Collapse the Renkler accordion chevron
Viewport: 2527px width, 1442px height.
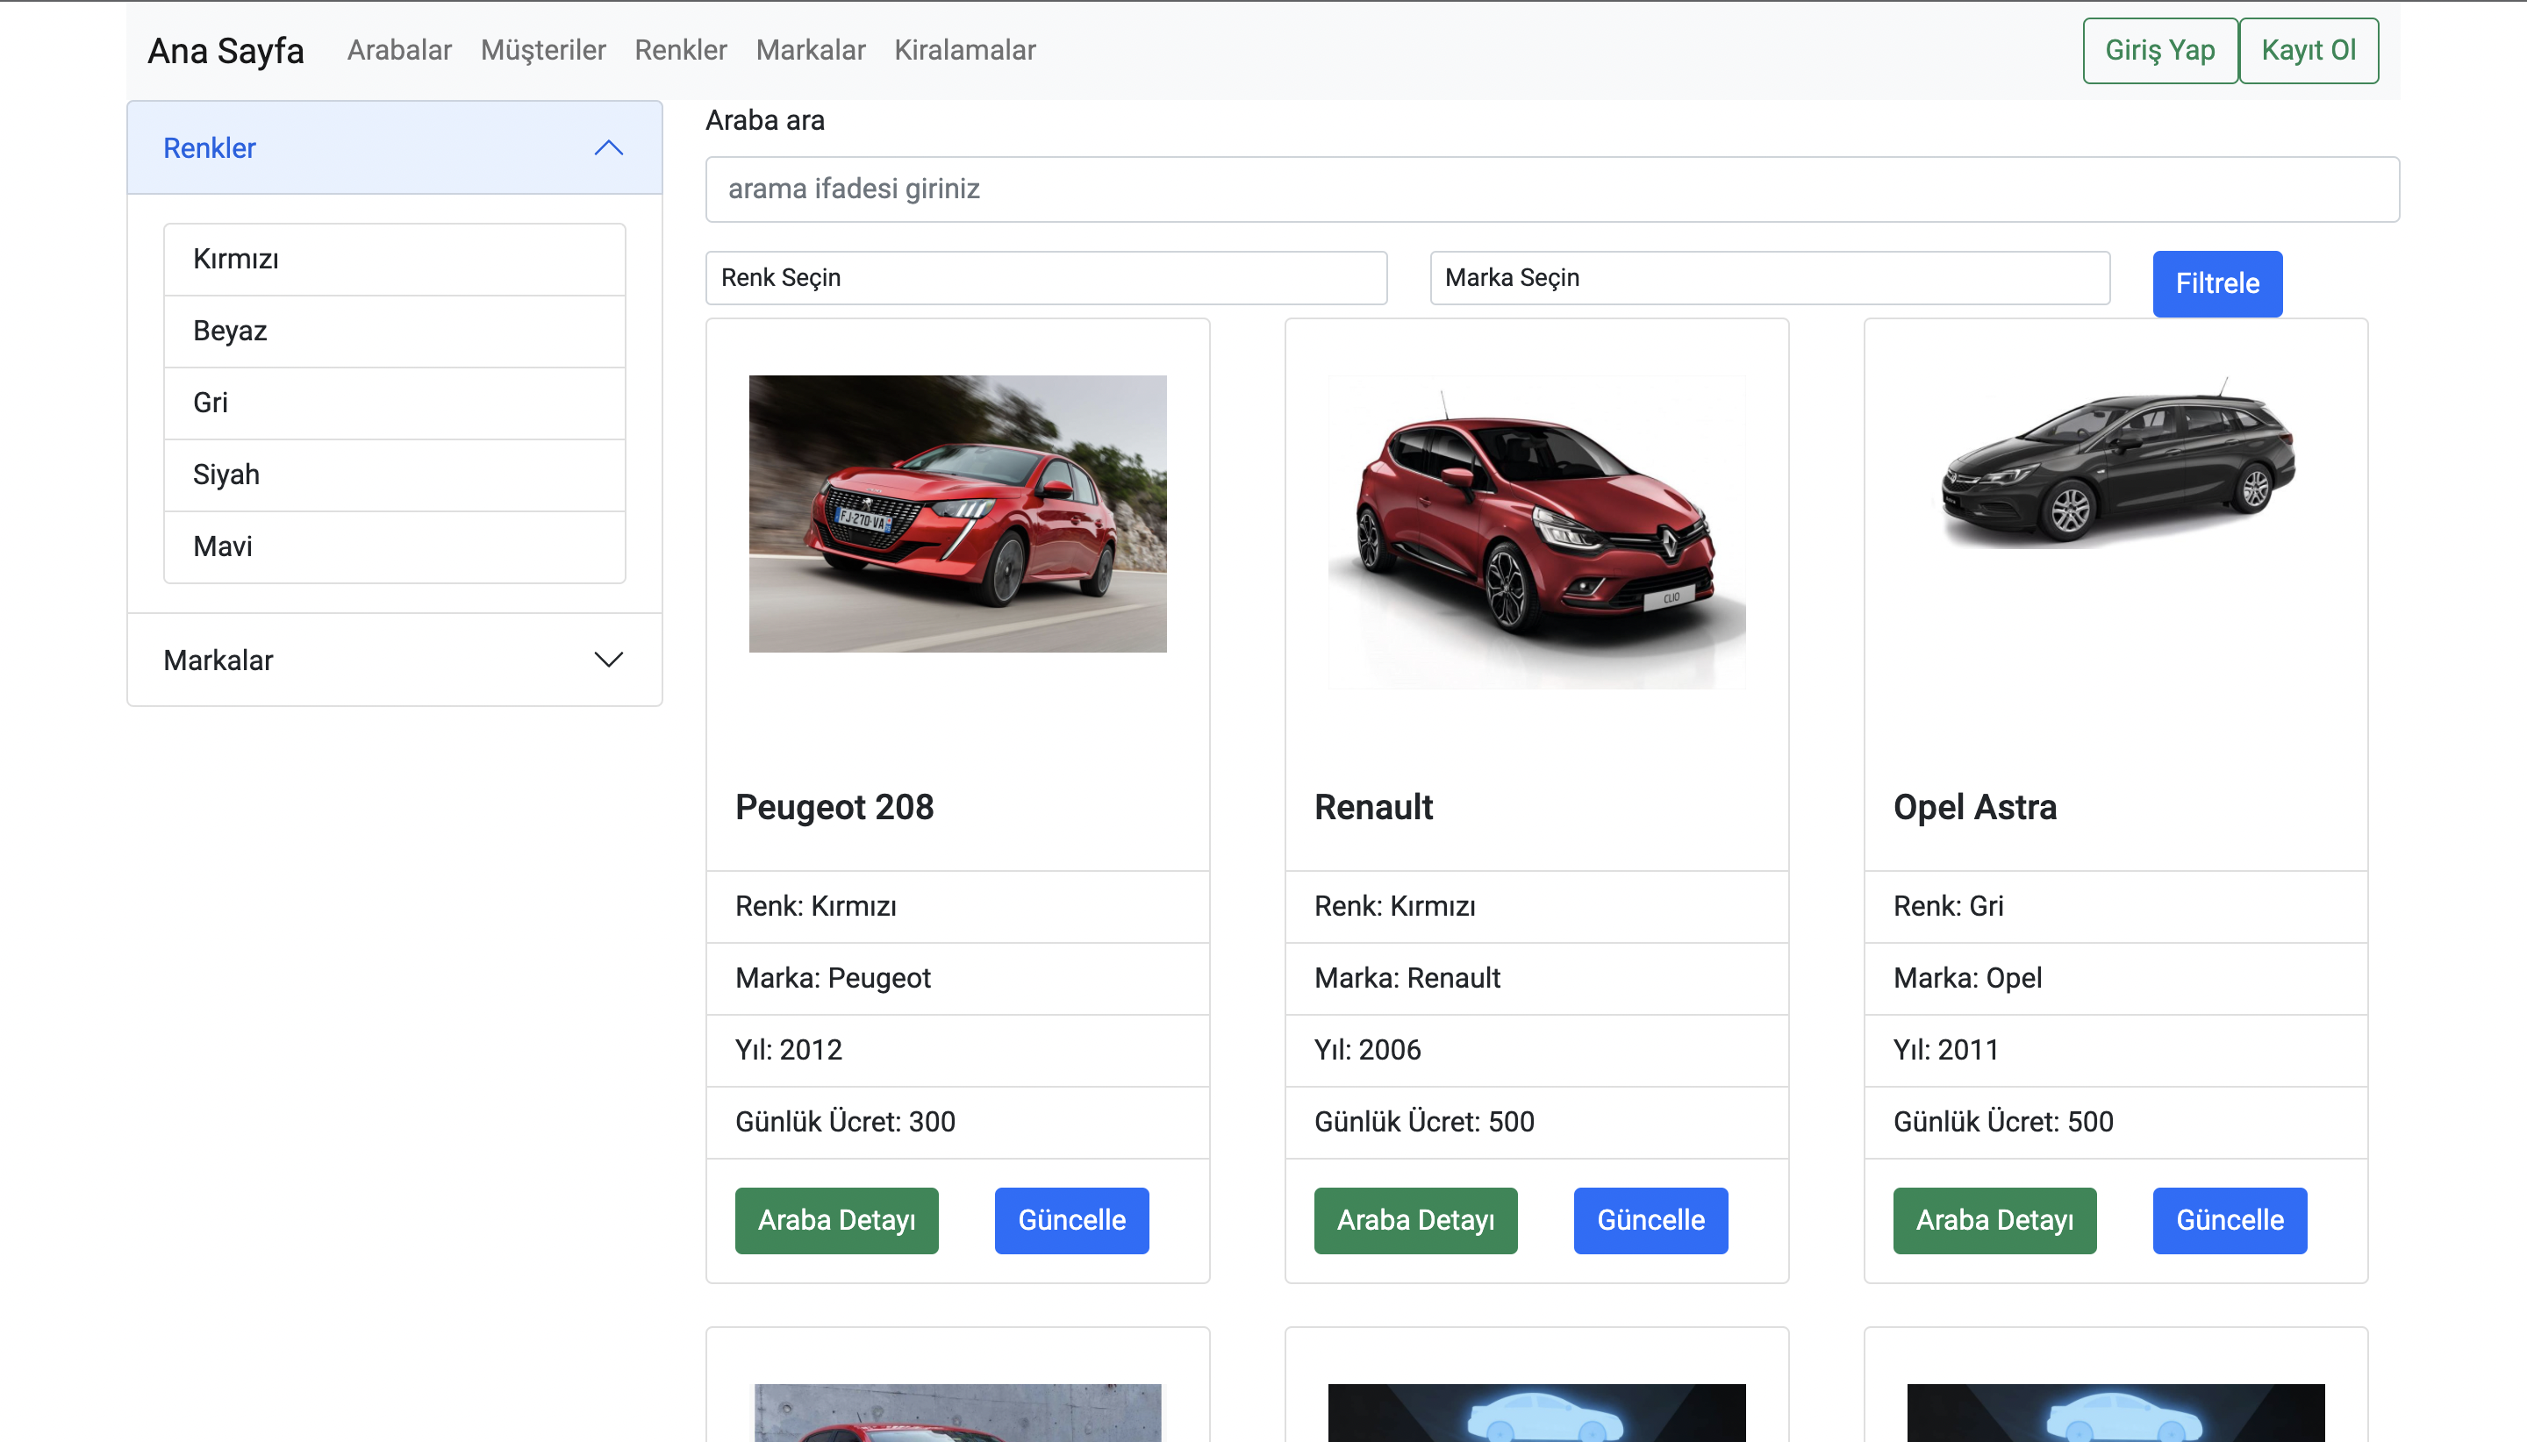[608, 147]
